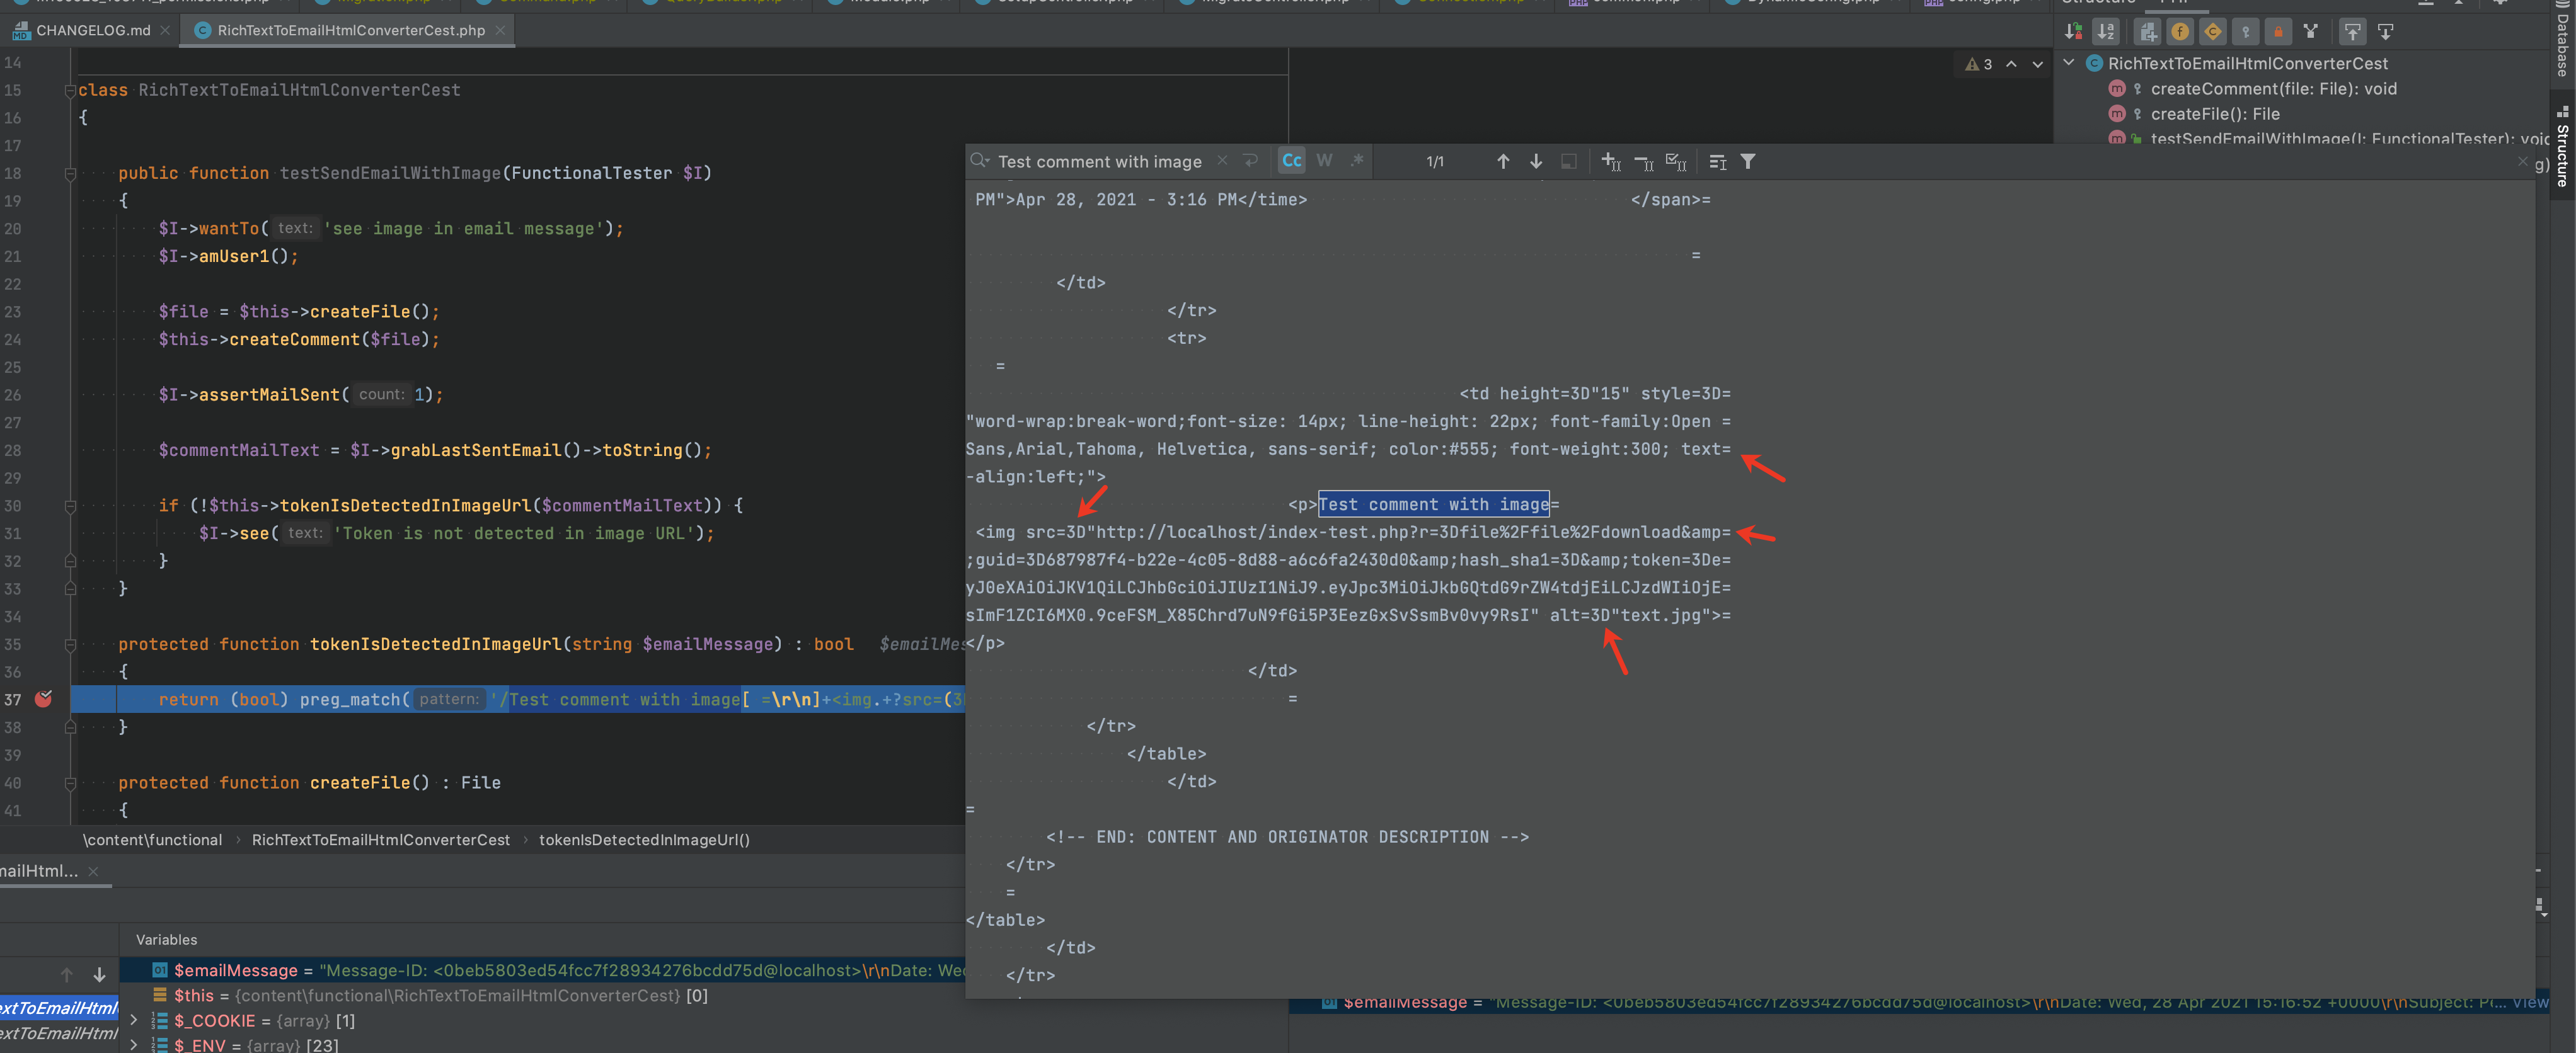Unselect occurrence icon in search bar
The width and height of the screenshot is (2576, 1053).
tap(1644, 162)
